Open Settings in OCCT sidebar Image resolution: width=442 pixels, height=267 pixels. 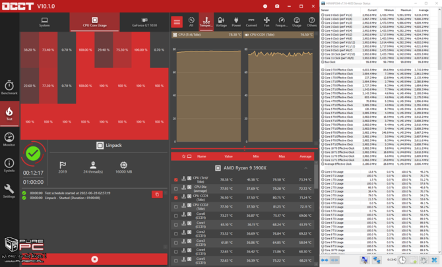click(x=9, y=191)
